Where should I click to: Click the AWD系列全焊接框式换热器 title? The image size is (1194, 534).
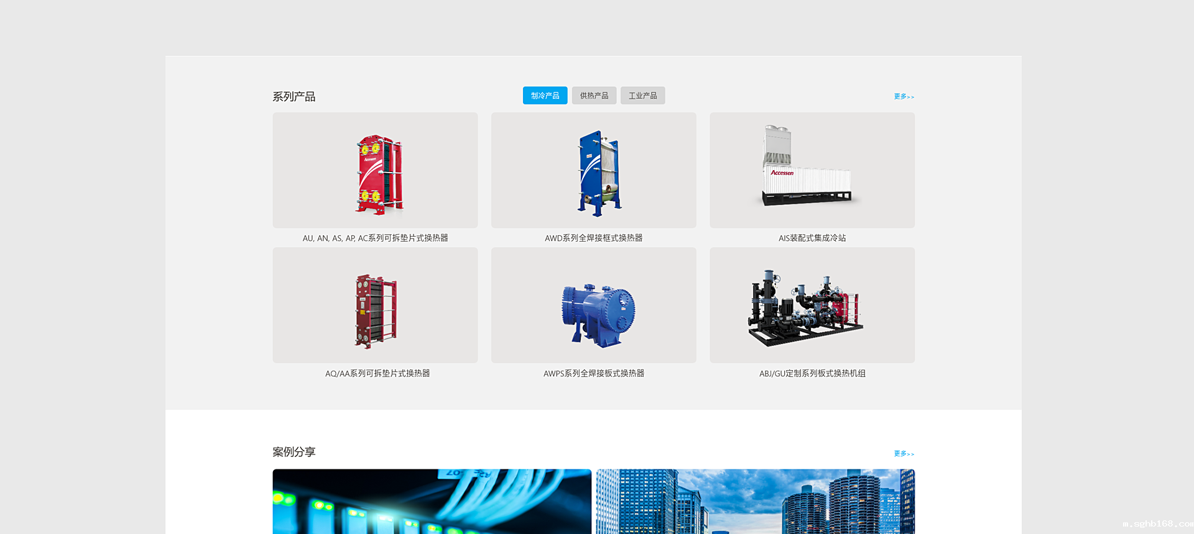[x=593, y=238]
